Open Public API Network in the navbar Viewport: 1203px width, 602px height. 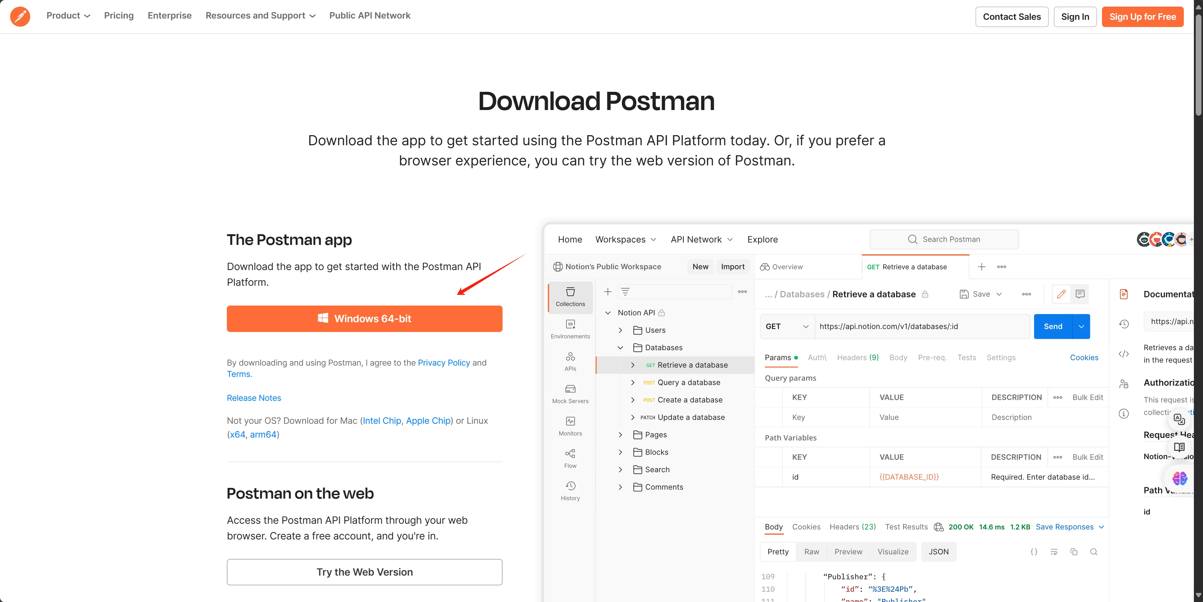point(370,15)
